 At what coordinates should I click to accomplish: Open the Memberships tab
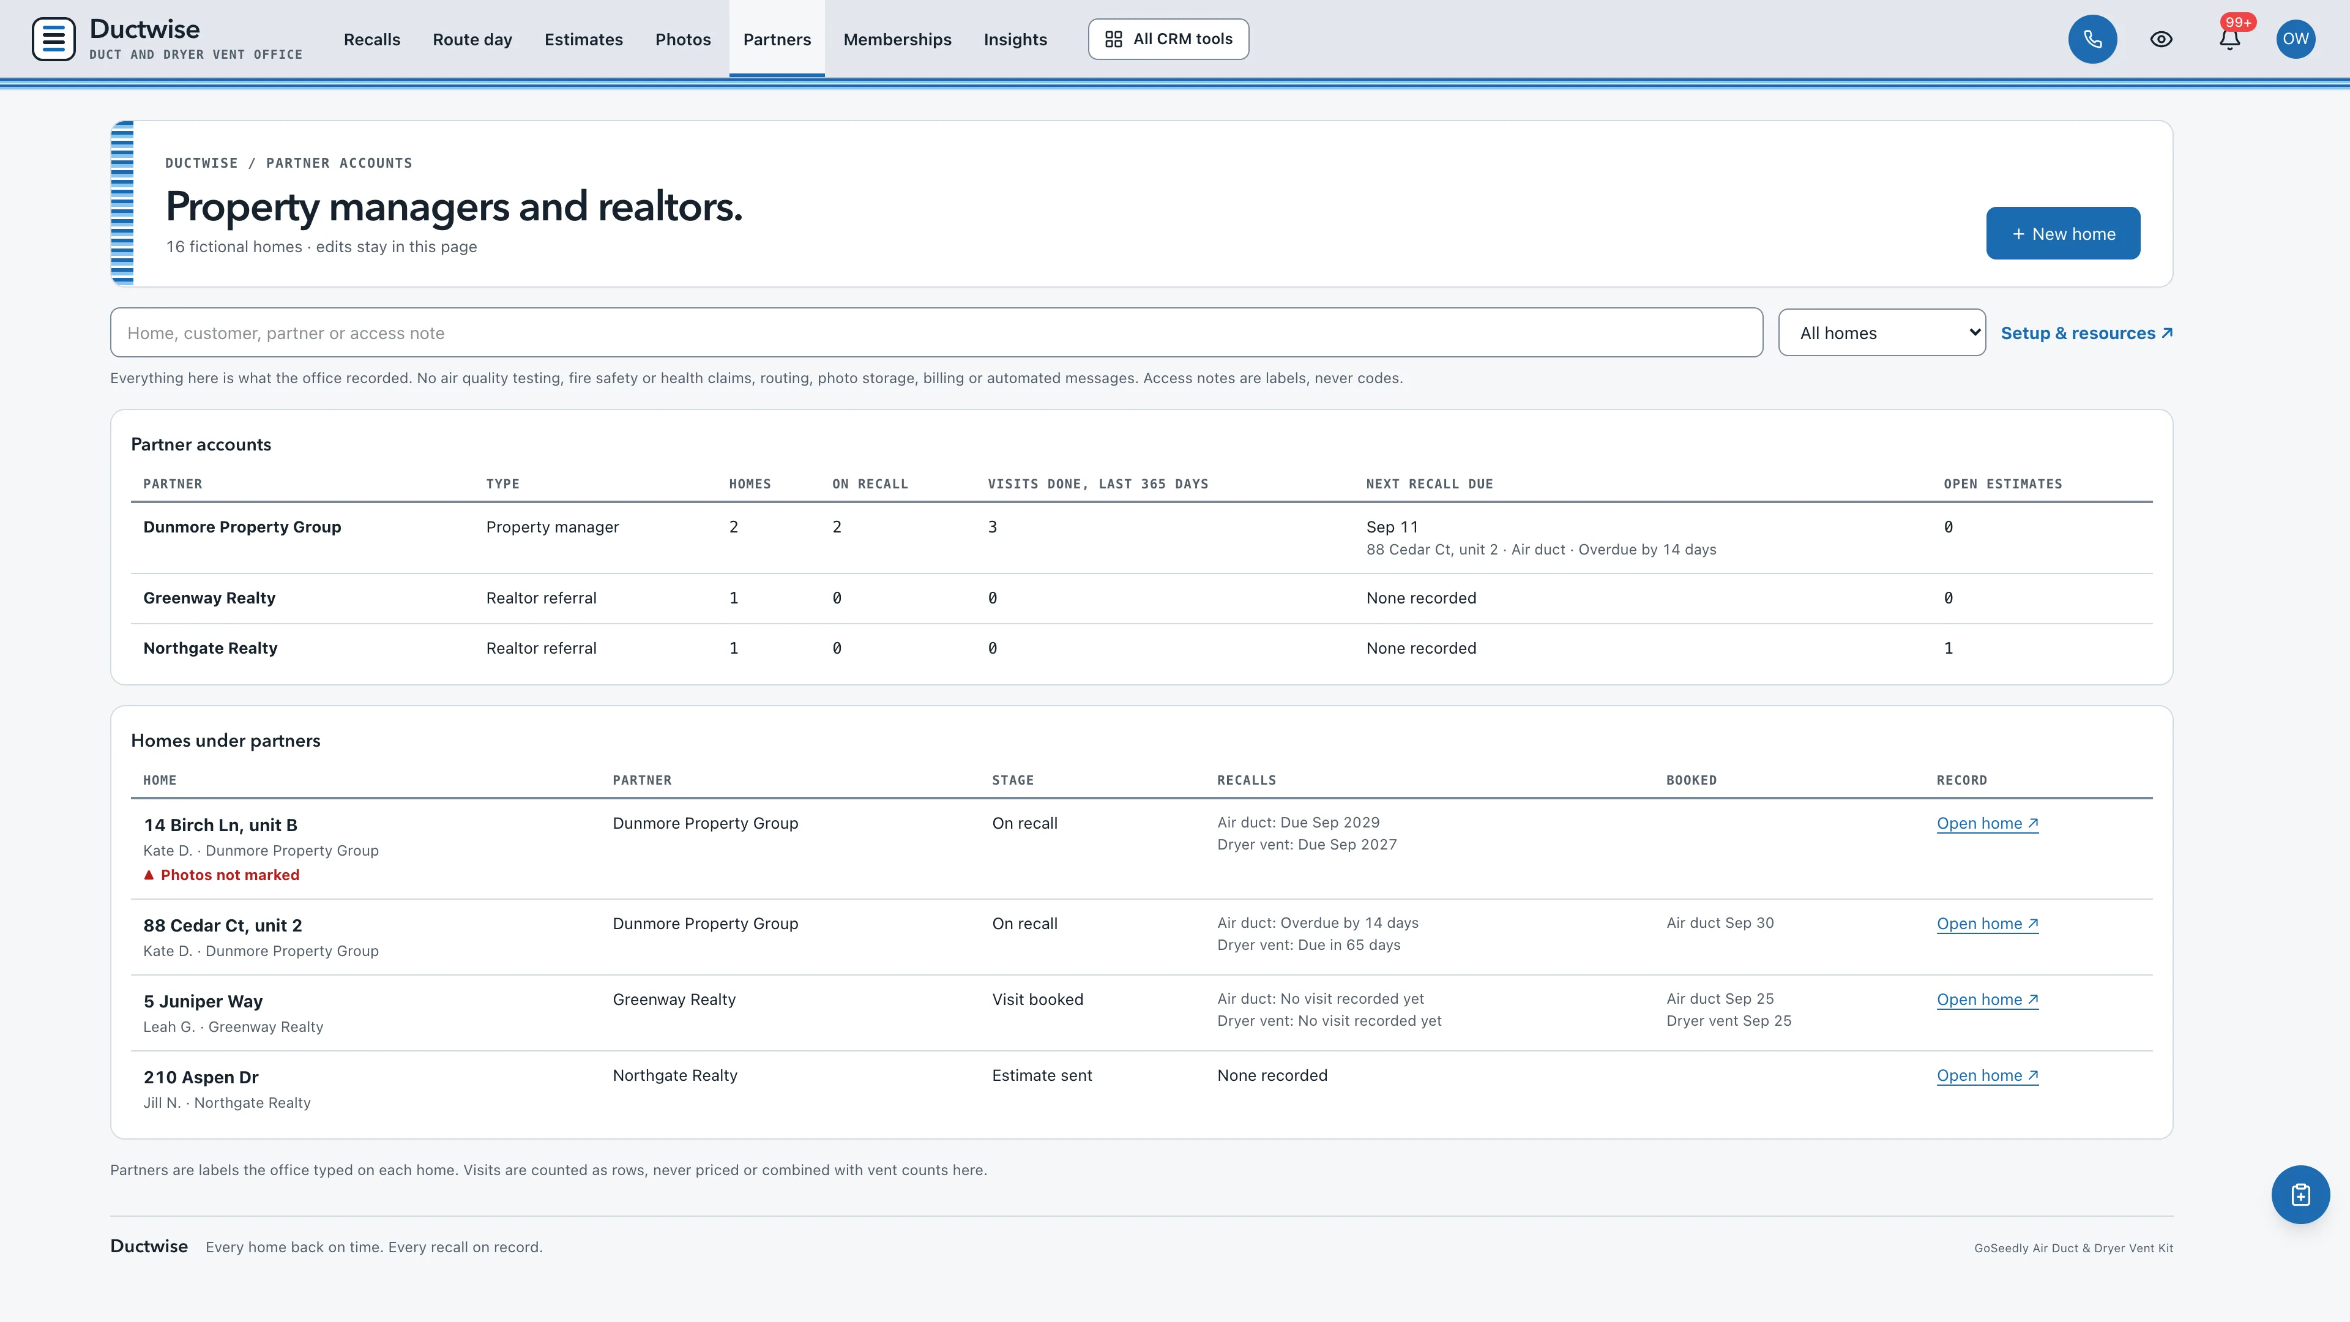tap(898, 39)
